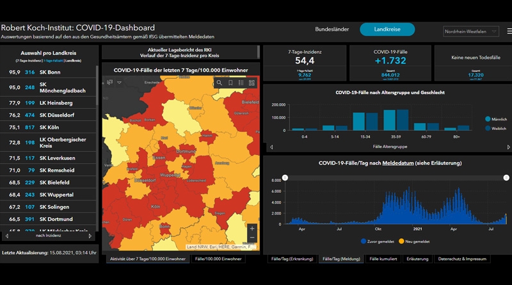
Task: Switch to Fälle/Tag (Erkrankung) tab
Action: (292, 259)
